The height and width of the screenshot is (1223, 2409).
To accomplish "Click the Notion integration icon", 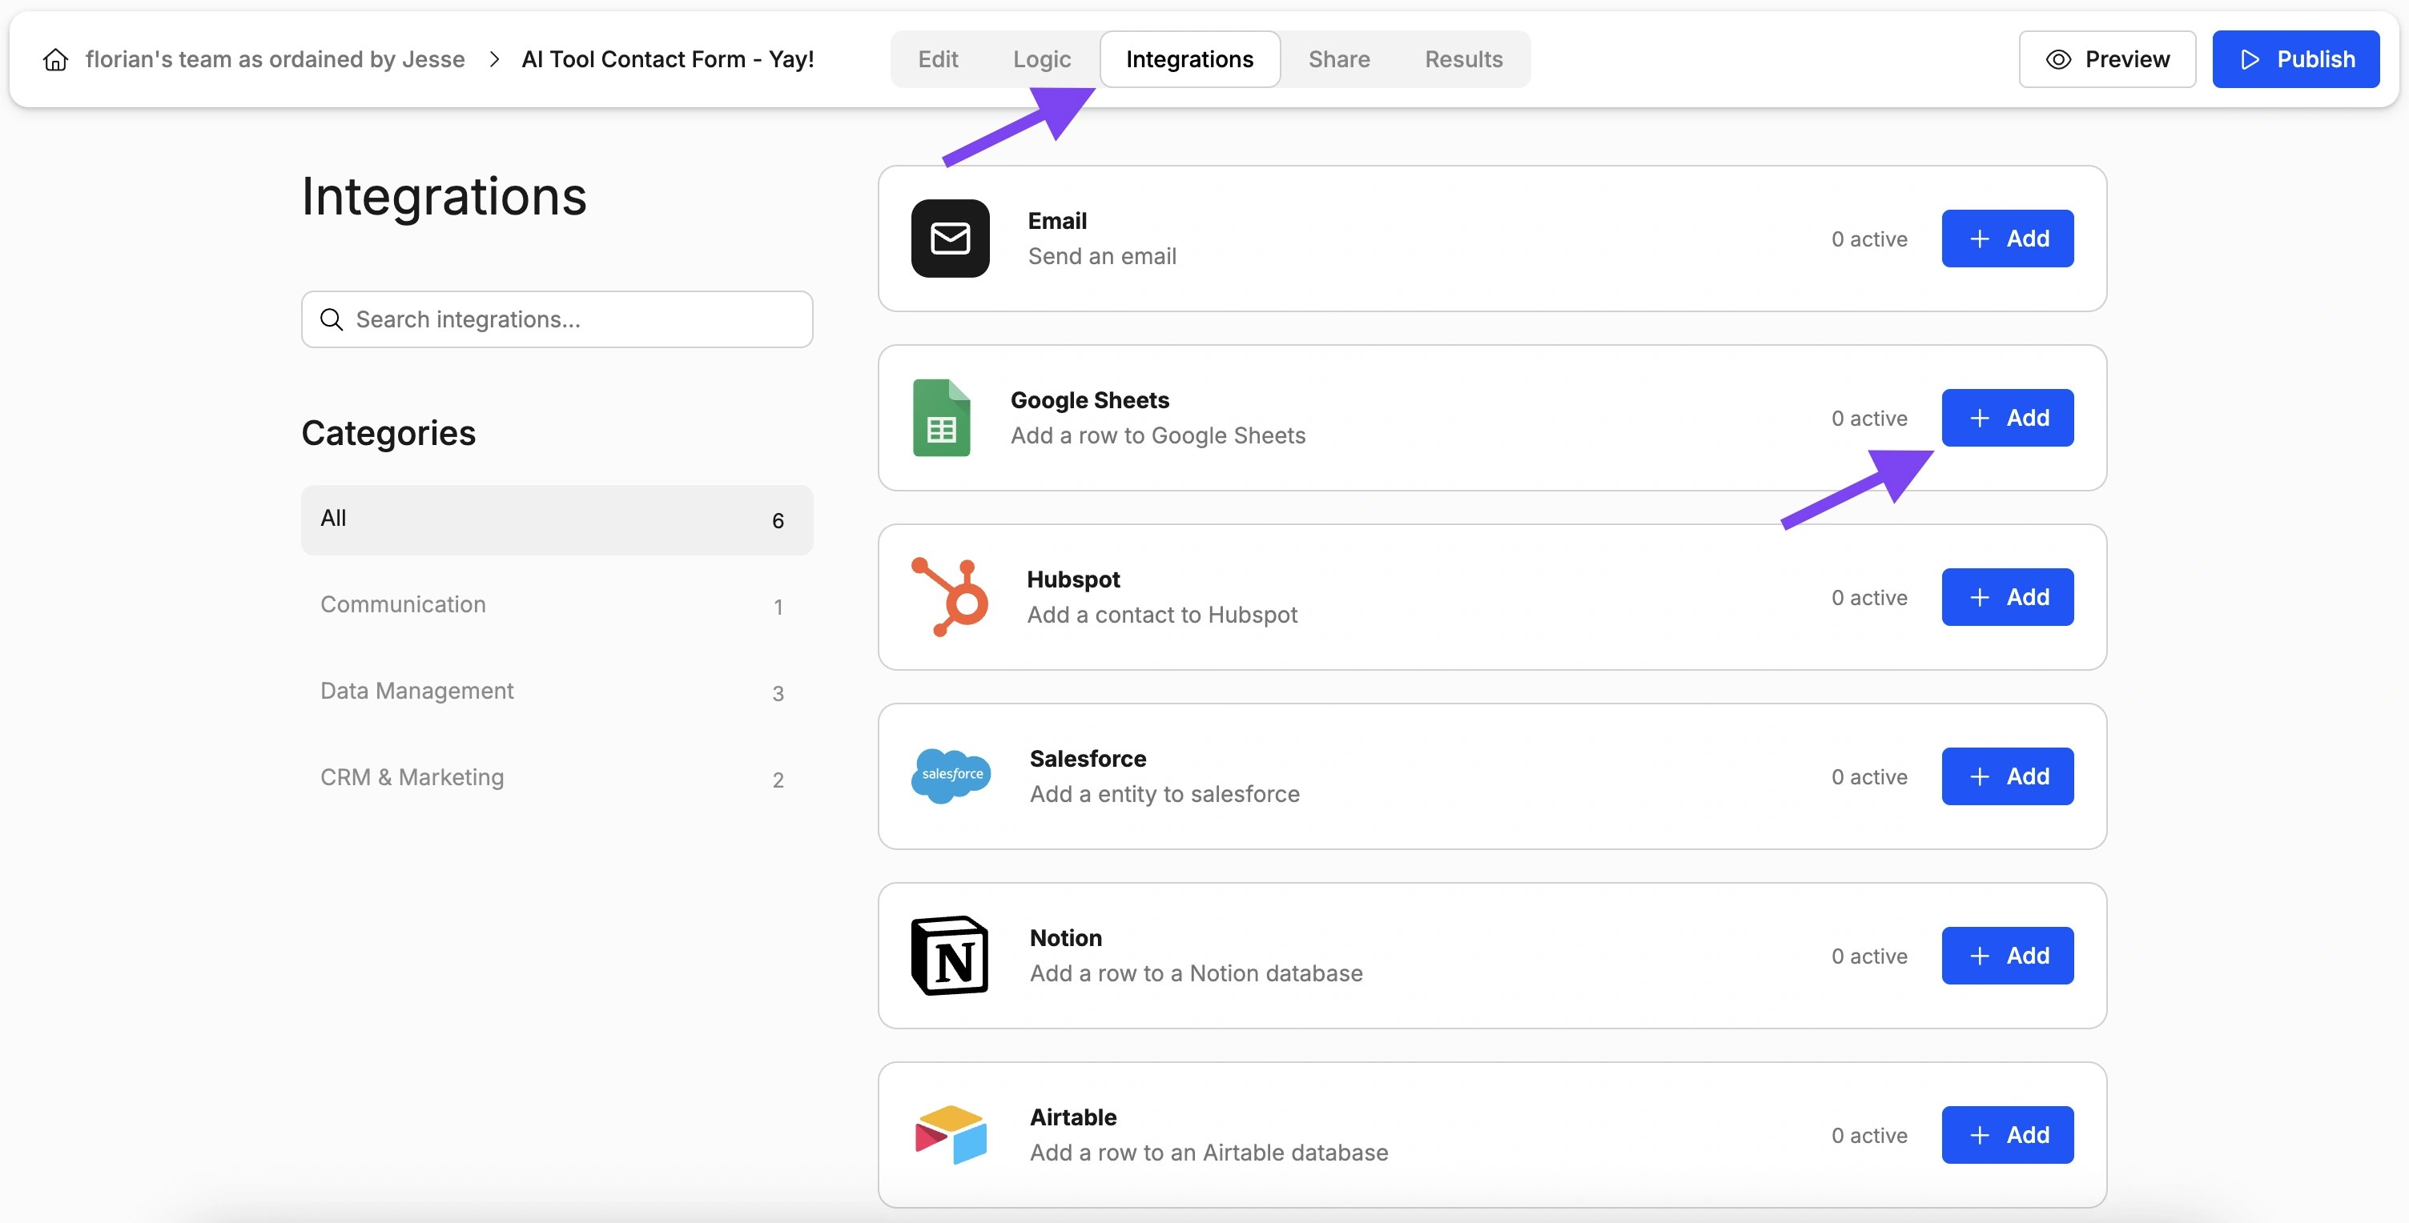I will [949, 955].
